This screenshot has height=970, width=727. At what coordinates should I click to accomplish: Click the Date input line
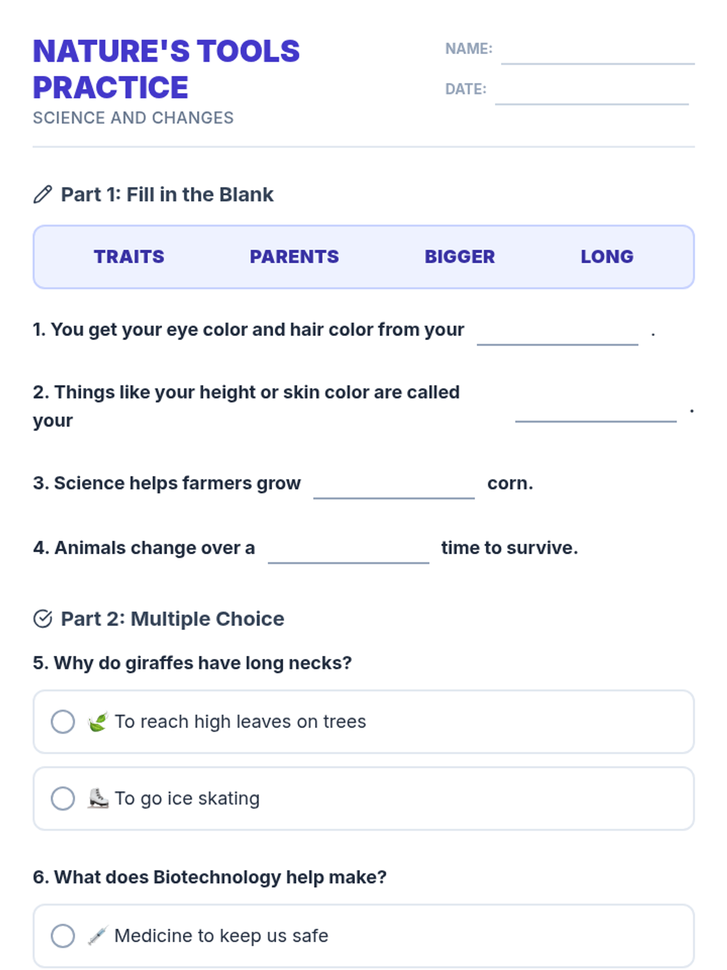(591, 92)
